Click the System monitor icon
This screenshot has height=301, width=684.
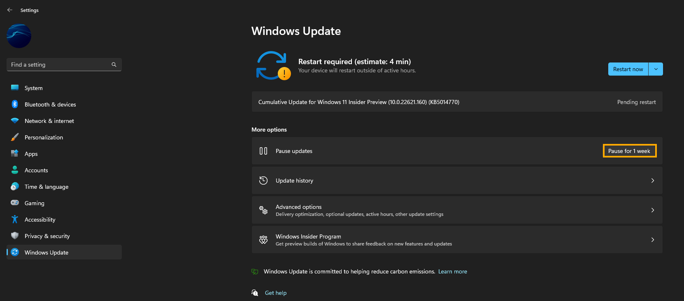(x=15, y=88)
